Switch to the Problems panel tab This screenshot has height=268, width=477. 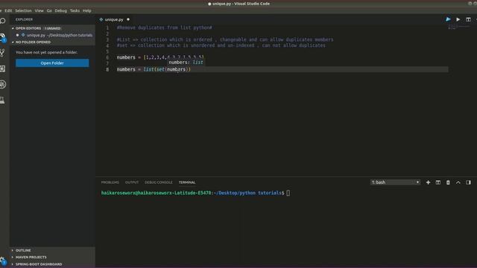coord(110,182)
